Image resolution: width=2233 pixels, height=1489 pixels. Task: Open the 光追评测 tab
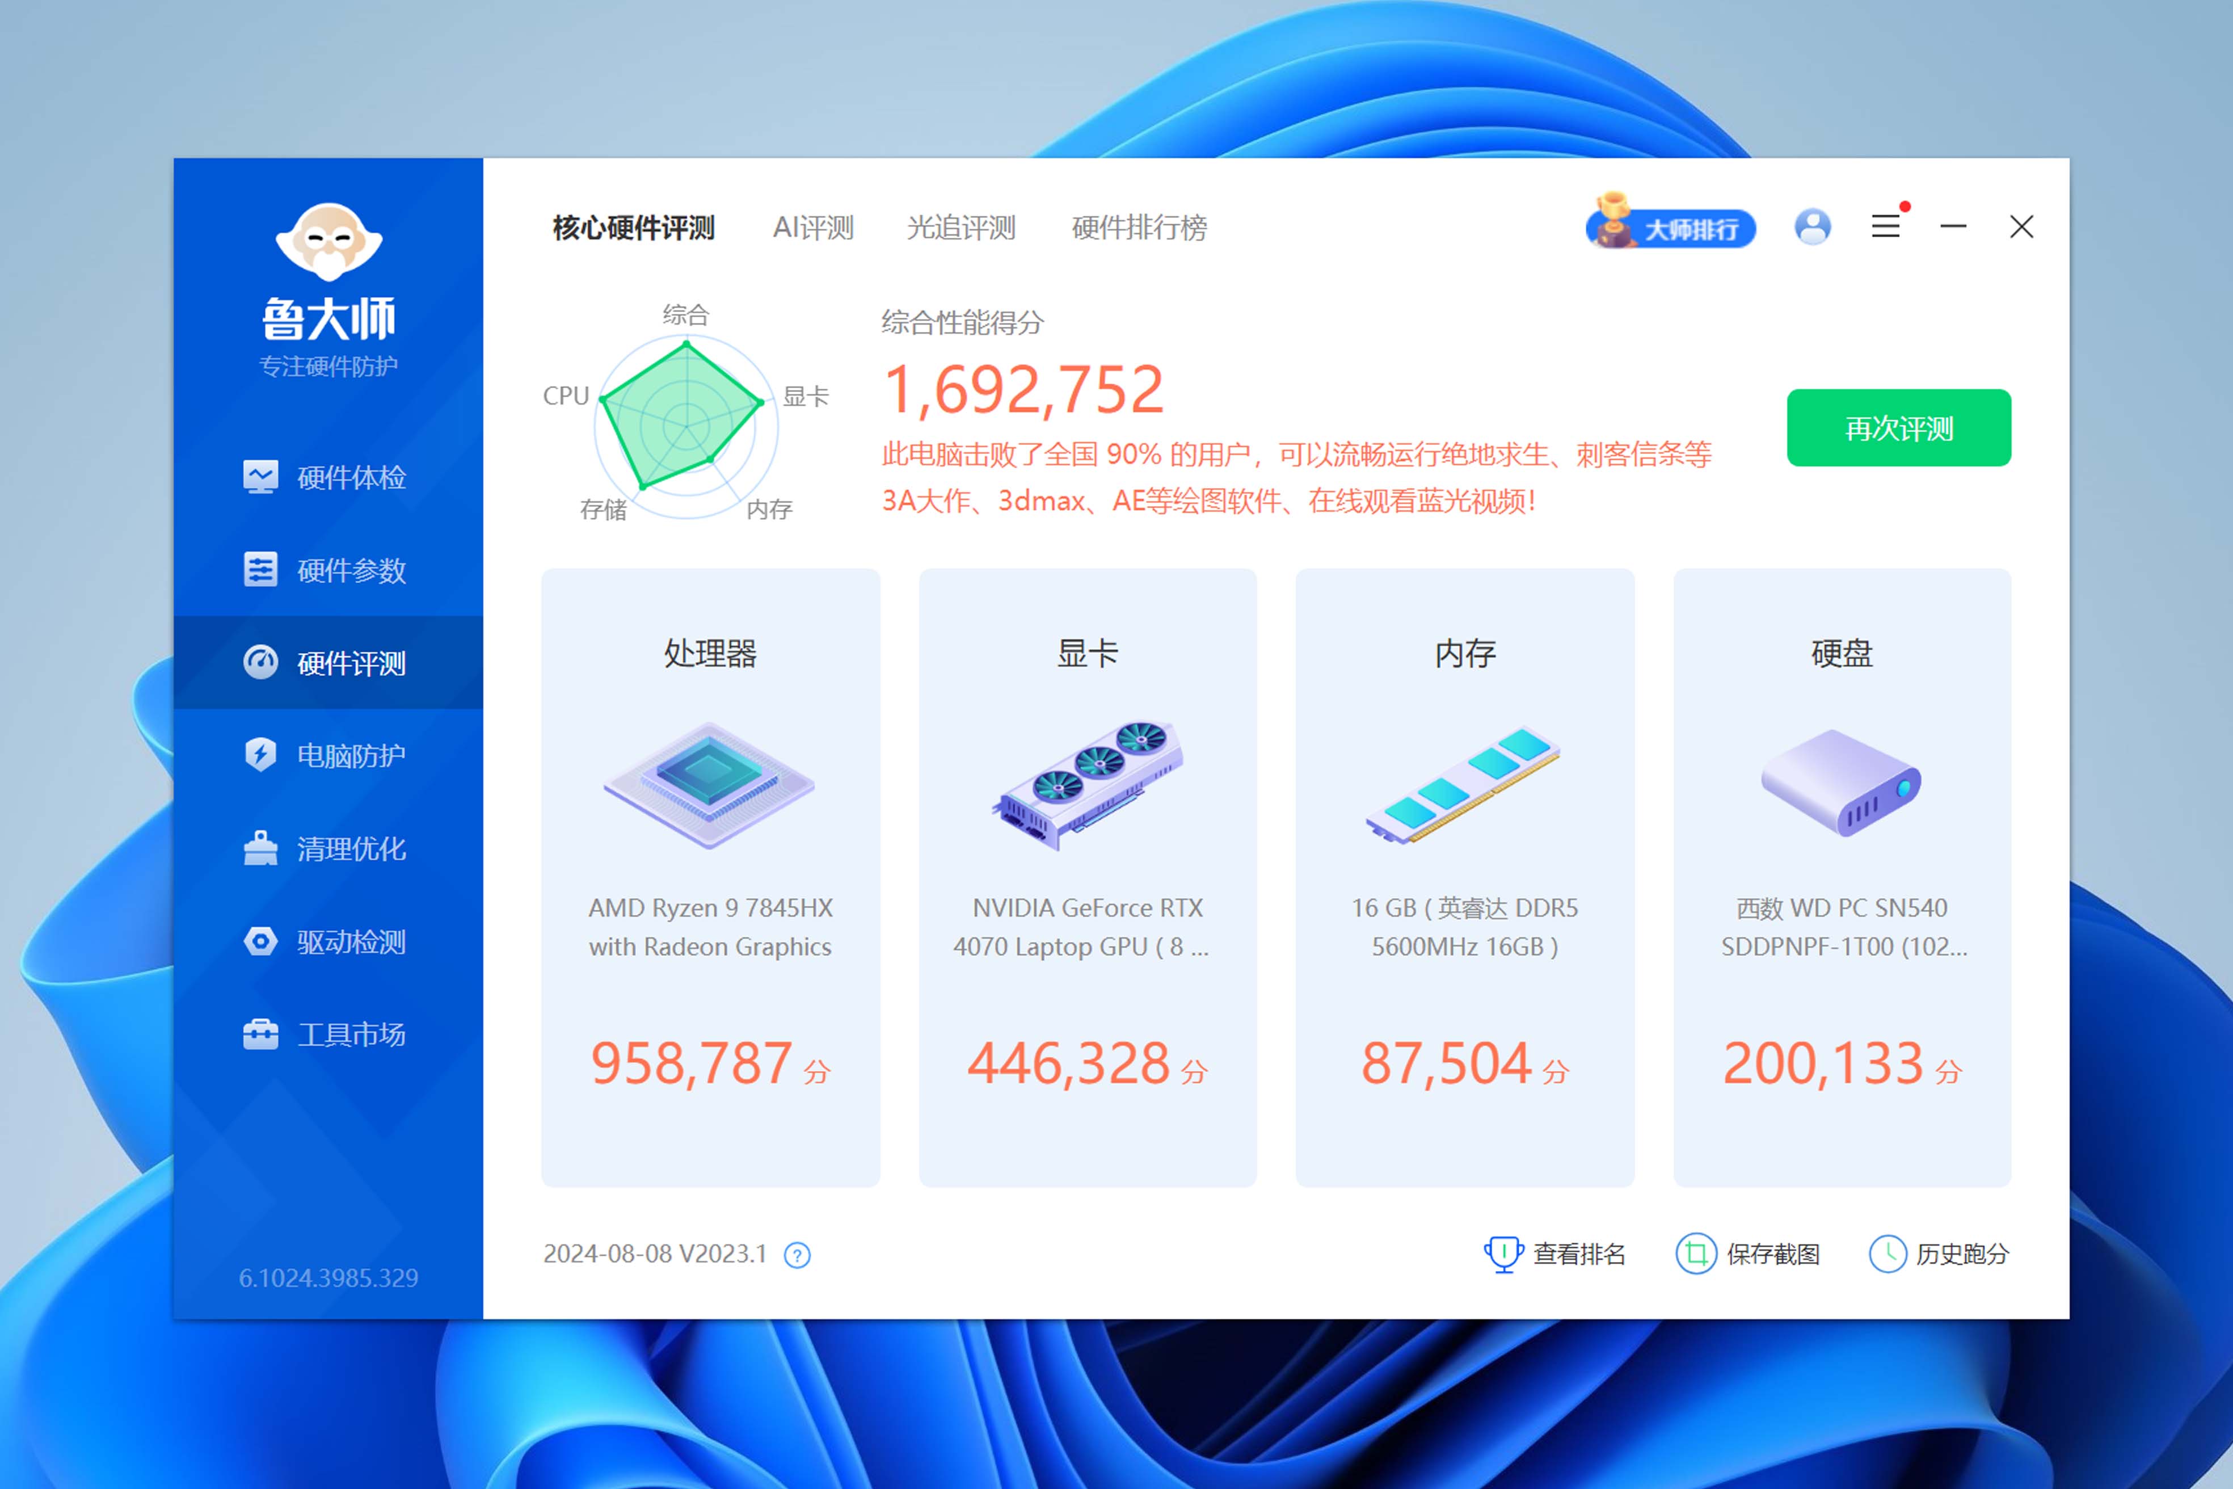pos(961,228)
